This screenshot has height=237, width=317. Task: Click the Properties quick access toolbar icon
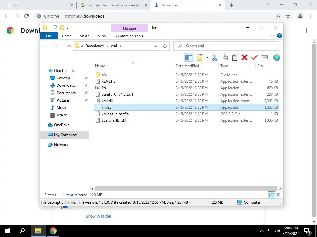[x=55, y=28]
